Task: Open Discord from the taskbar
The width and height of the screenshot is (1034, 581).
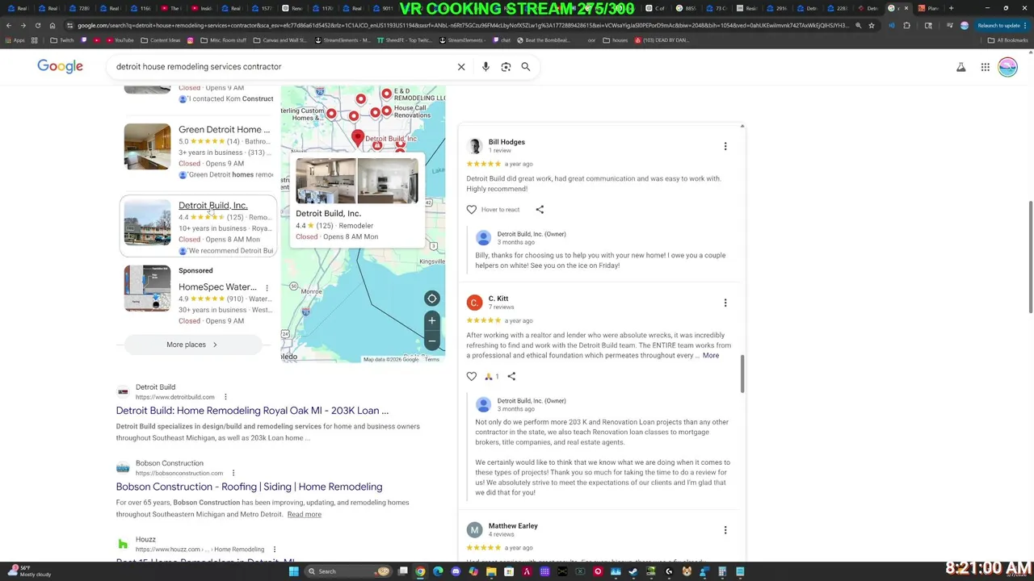Action: tap(456, 571)
